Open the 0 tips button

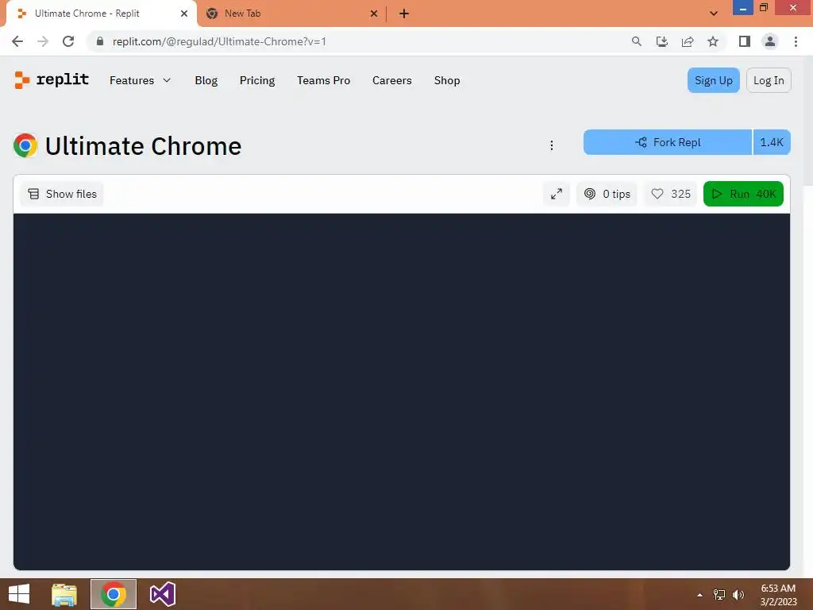[607, 194]
